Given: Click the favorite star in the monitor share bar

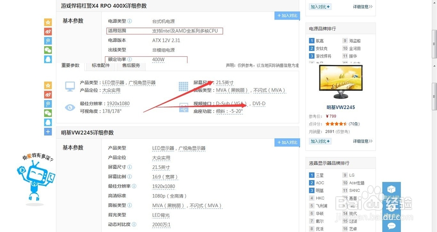Looking at the screenshot, I should (48, 85).
